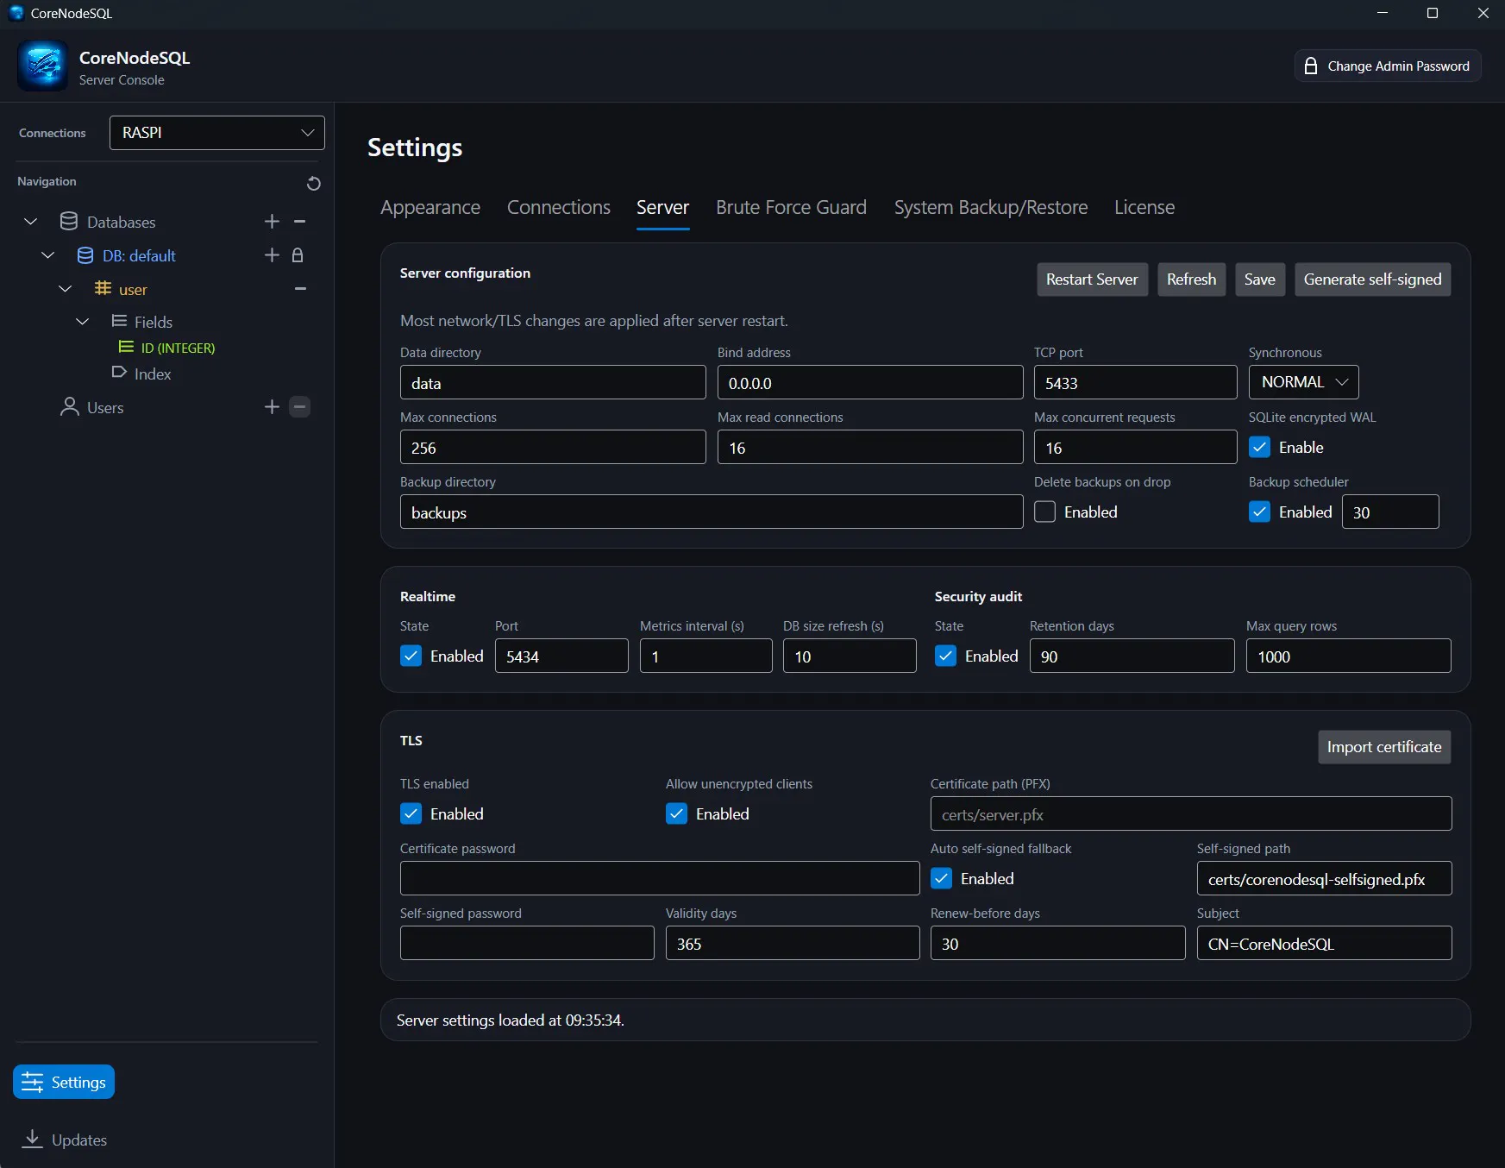Click the Save button

(x=1260, y=279)
